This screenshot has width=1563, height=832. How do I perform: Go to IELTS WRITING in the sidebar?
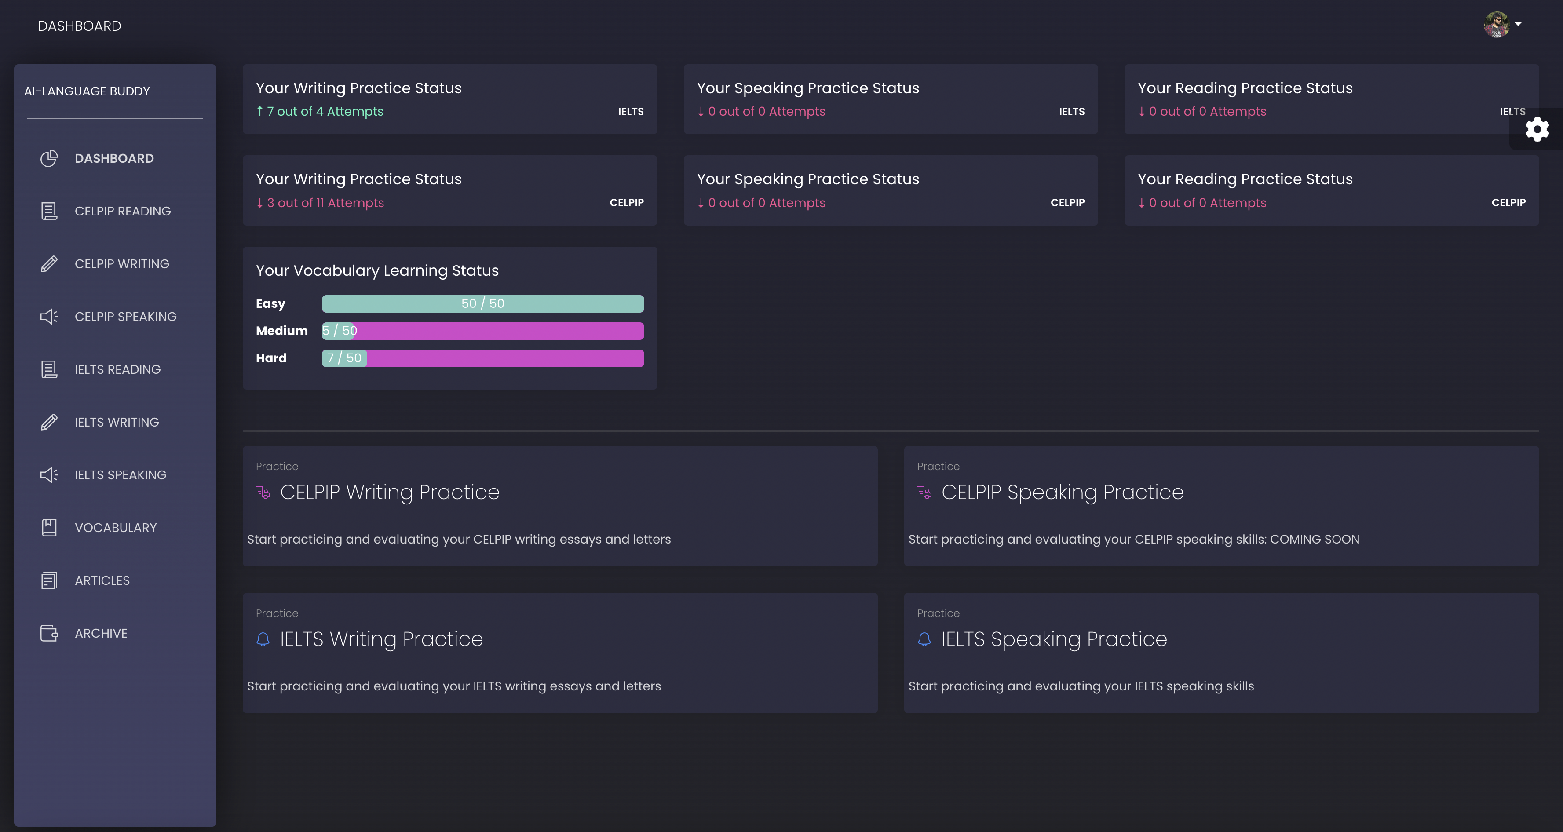click(x=117, y=422)
